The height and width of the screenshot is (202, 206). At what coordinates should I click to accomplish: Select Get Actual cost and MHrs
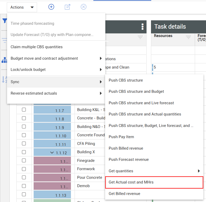[154, 182]
